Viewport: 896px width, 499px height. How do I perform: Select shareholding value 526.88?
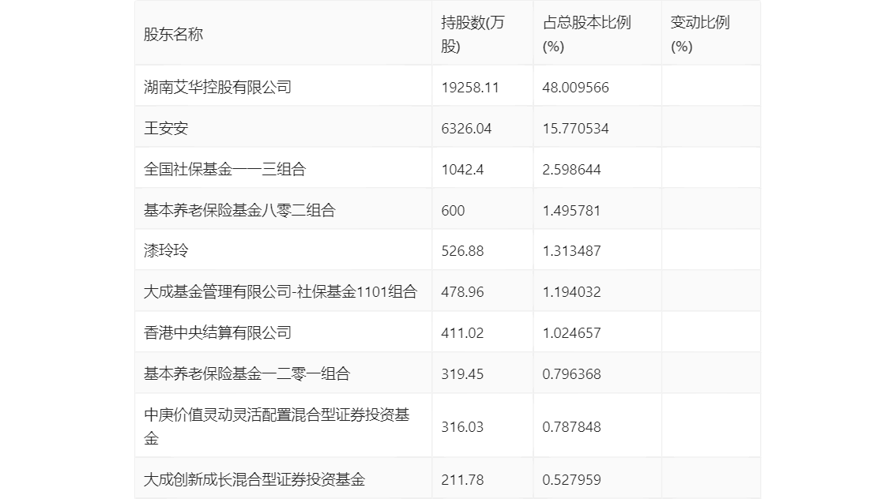pyautogui.click(x=462, y=250)
